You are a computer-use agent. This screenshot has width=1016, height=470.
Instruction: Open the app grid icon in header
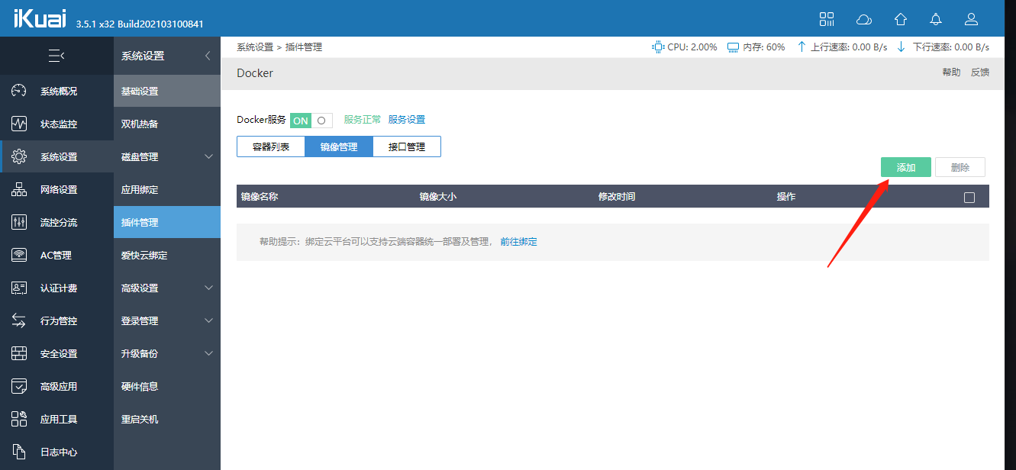coord(827,19)
